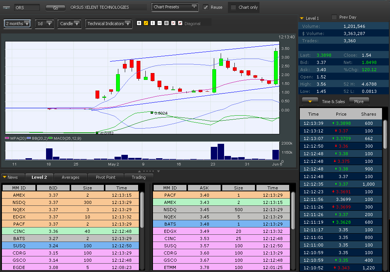The height and width of the screenshot is (272, 390).
Task: Click the Price column header in Time & Sales
Action: [341, 114]
